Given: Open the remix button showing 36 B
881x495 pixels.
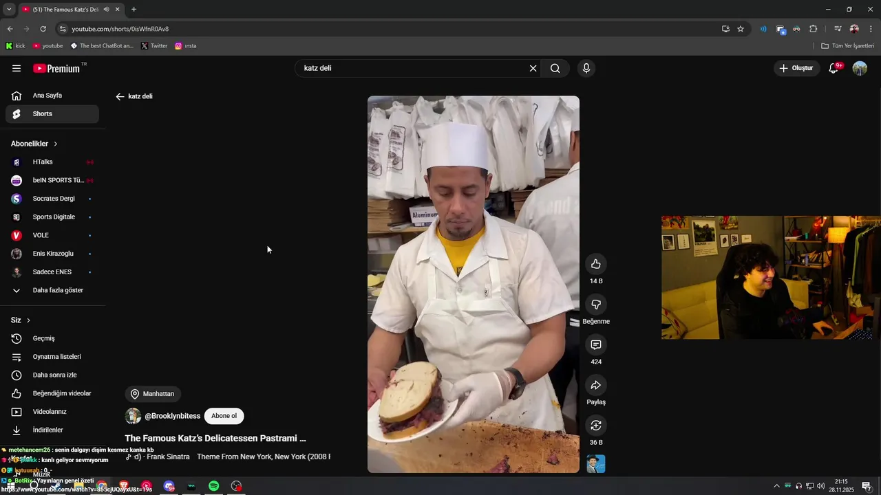Looking at the screenshot, I should coord(596,426).
